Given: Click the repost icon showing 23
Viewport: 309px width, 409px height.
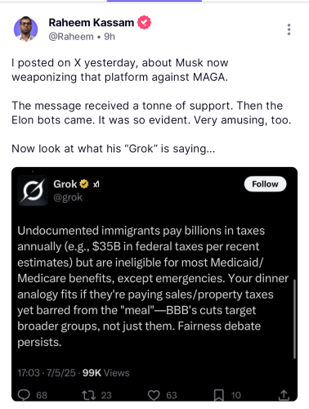Looking at the screenshot, I should coord(89,395).
